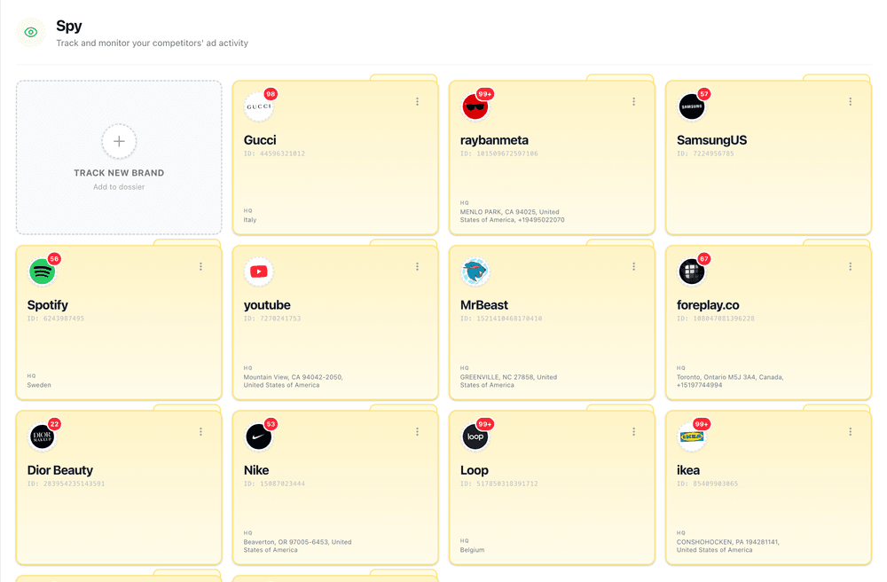The height and width of the screenshot is (582, 887).
Task: Open options menu on Nike card
Action: point(418,431)
